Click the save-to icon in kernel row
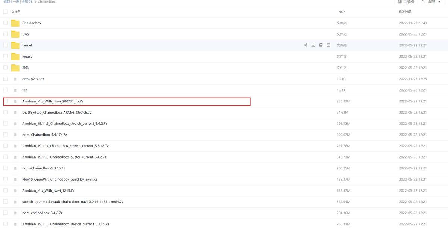The image size is (448, 228). click(x=328, y=45)
